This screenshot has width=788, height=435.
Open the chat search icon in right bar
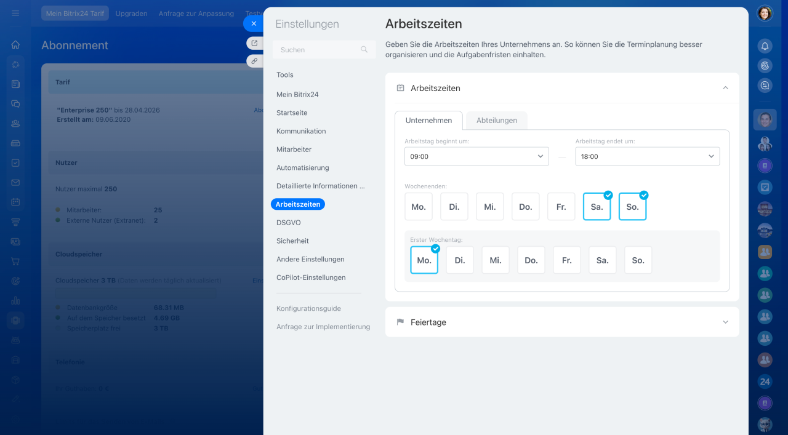[765, 86]
